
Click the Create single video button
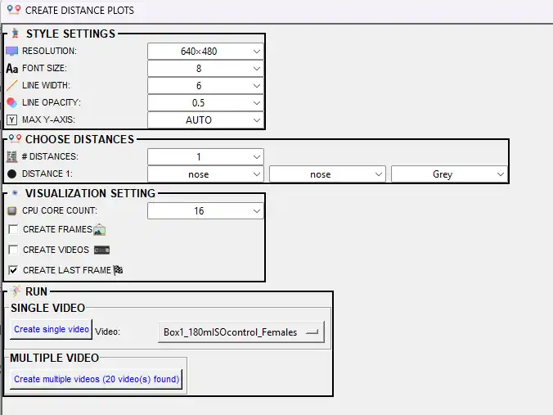52,330
